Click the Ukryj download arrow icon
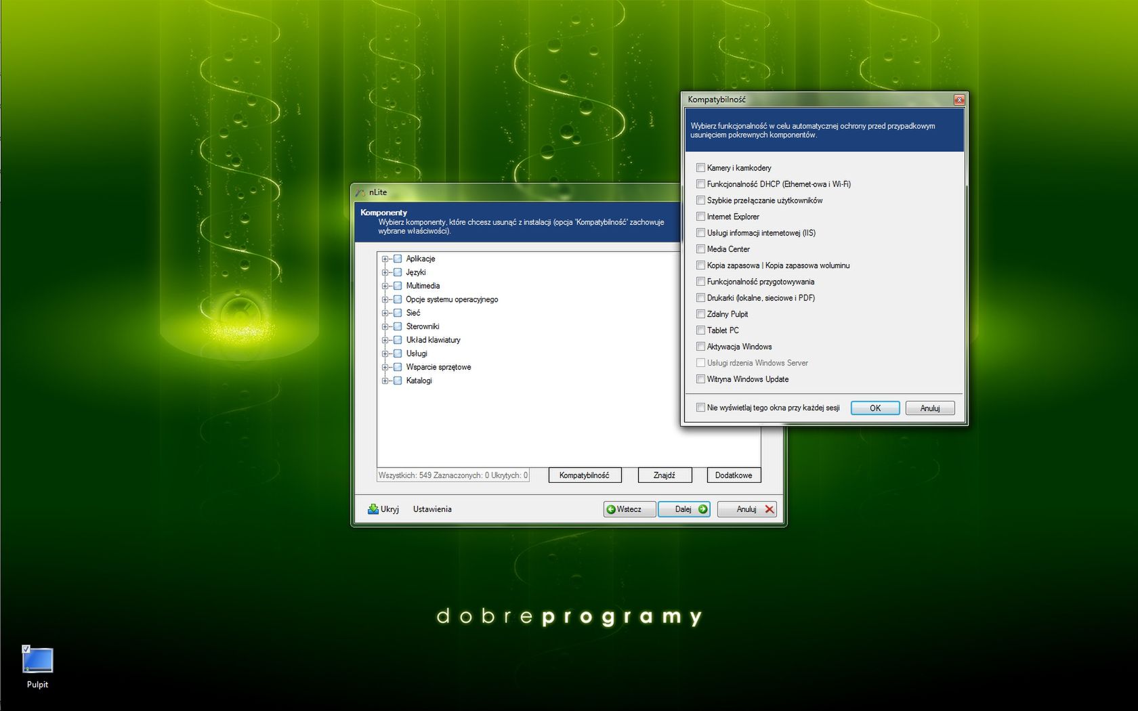The width and height of the screenshot is (1138, 711). pyautogui.click(x=373, y=509)
